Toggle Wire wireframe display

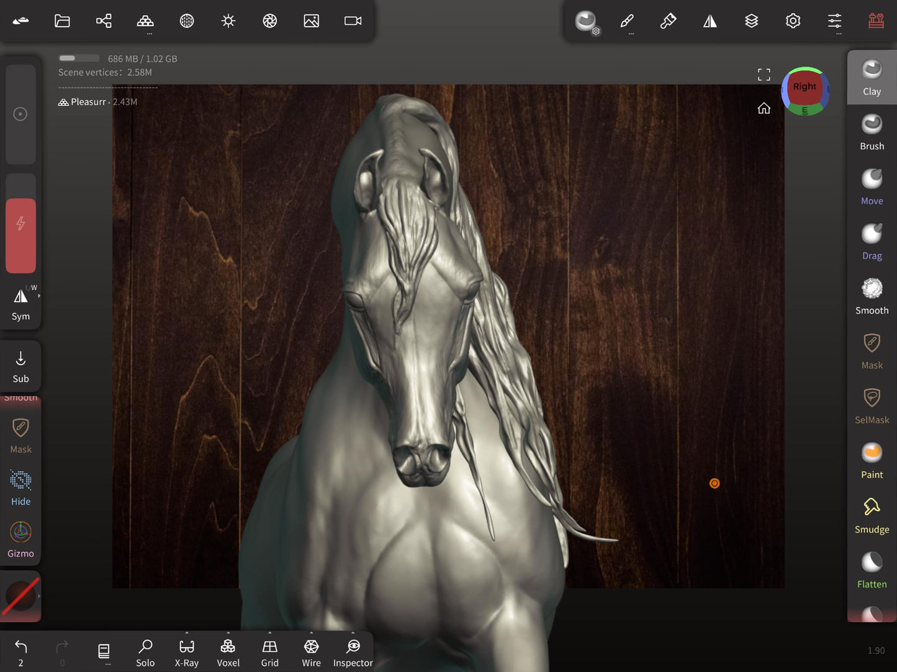[312, 653]
